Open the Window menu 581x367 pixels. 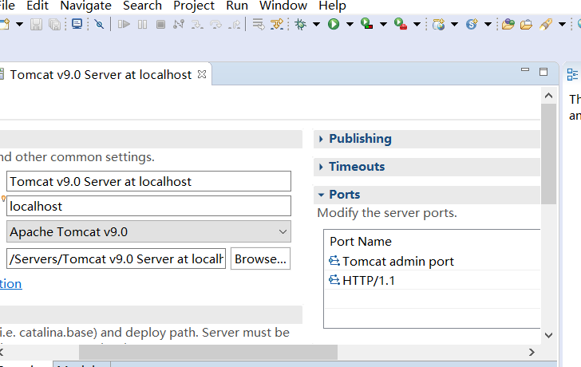[x=283, y=6]
